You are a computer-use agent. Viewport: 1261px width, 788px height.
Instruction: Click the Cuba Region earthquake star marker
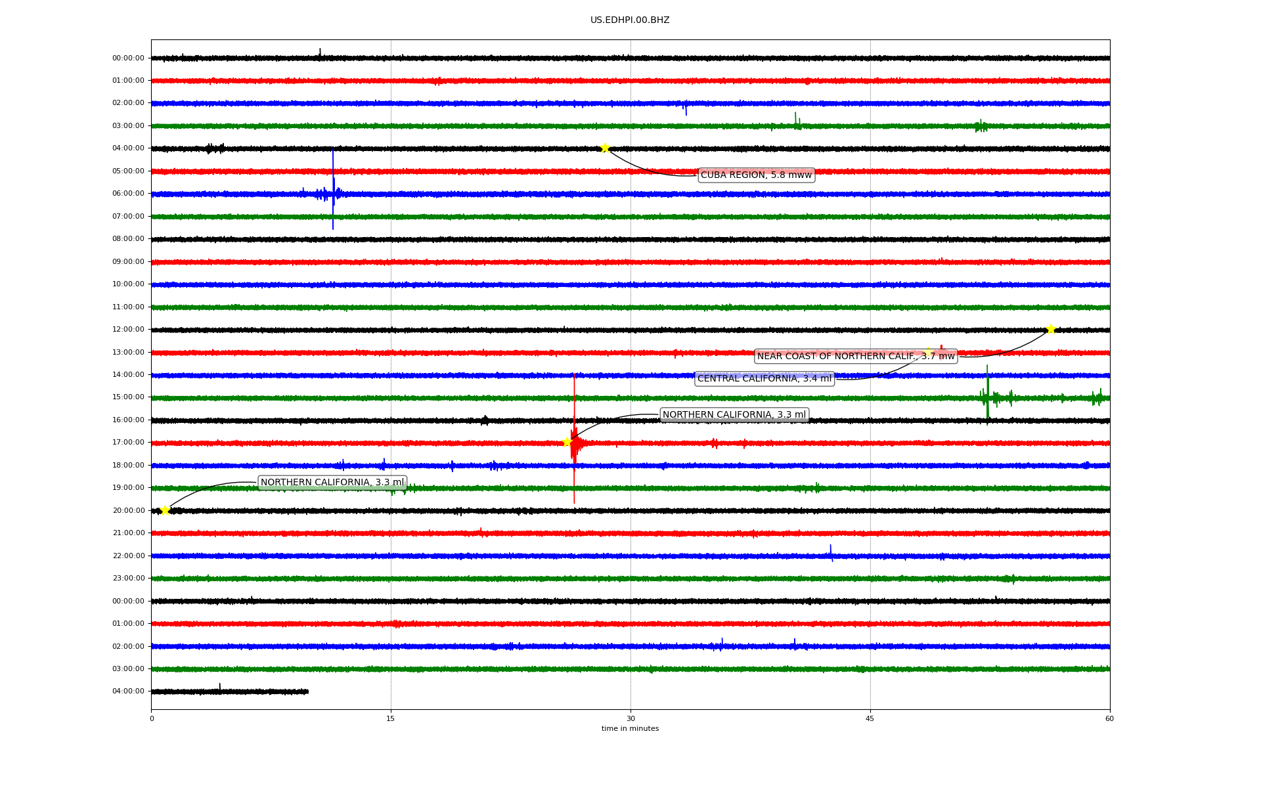pos(605,148)
